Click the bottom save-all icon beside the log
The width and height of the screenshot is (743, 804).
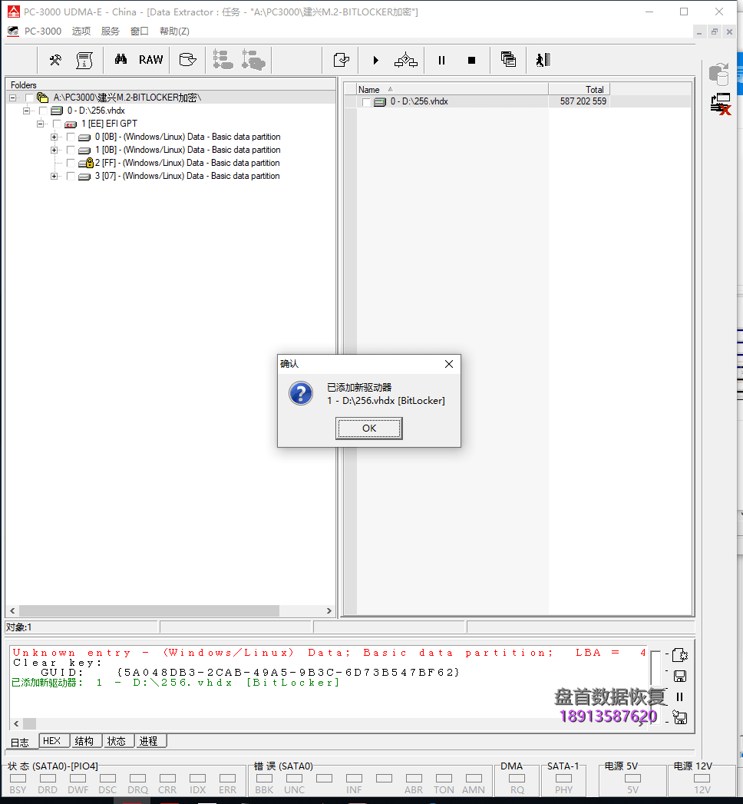(x=680, y=716)
